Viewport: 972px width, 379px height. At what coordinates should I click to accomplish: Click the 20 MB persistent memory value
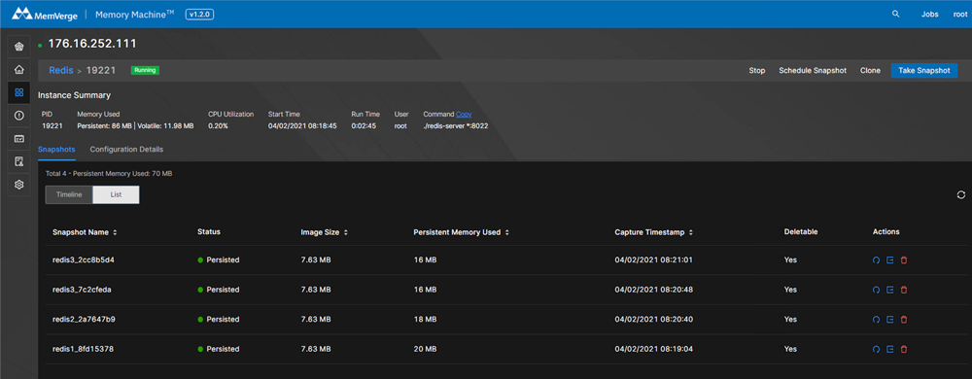[x=426, y=349]
